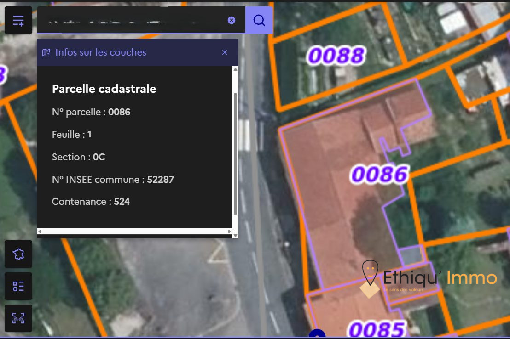Select parcel labeled 0088 on map

point(336,55)
